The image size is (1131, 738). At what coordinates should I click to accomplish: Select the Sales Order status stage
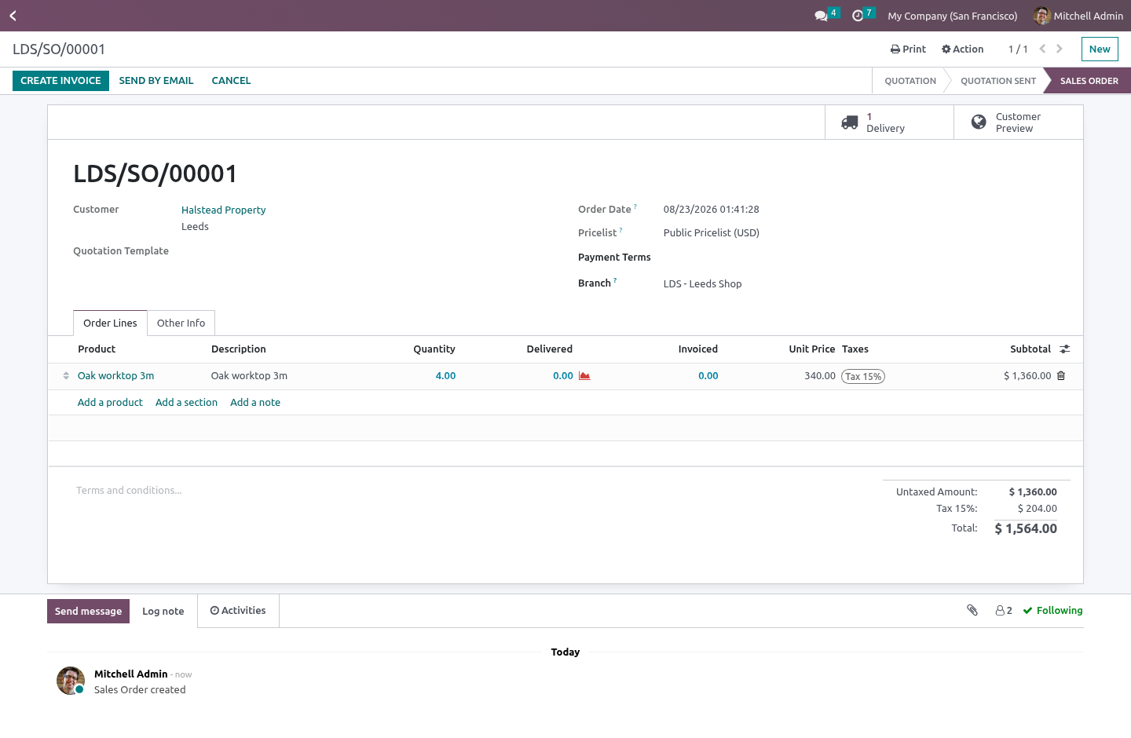1089,81
